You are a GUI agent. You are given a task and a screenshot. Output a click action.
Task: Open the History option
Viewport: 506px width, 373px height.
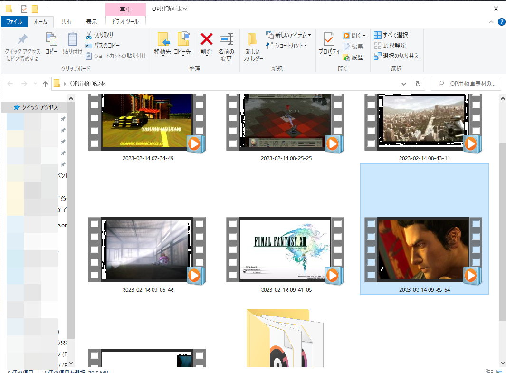(353, 57)
